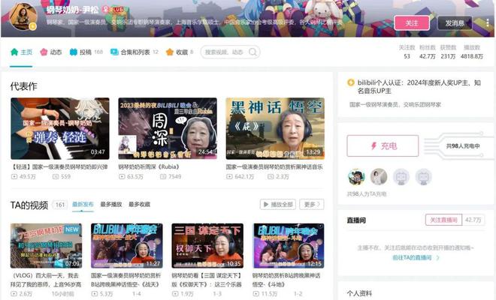Open the 黑神话悟空 featured video thumbnail
Screen dimensions: 496x300
[275, 128]
